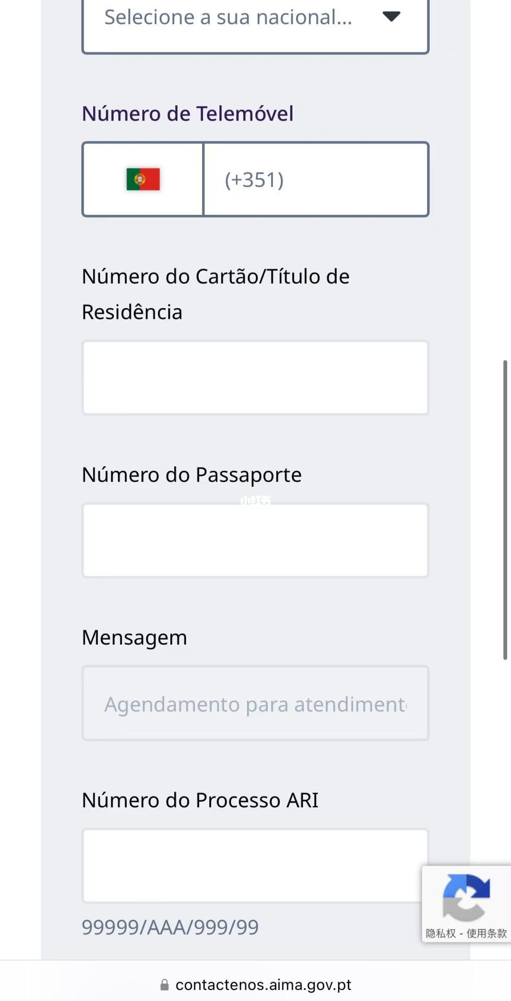Click the Número do Processo ARI input
The width and height of the screenshot is (511, 1001).
click(x=255, y=866)
